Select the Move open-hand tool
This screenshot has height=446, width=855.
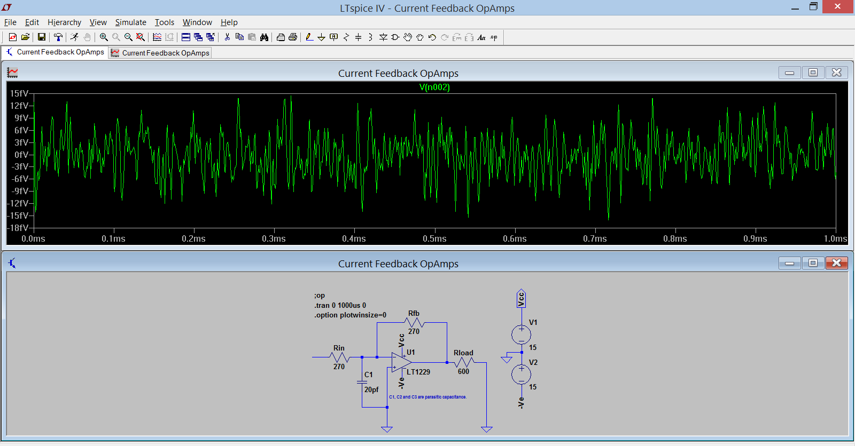click(408, 37)
